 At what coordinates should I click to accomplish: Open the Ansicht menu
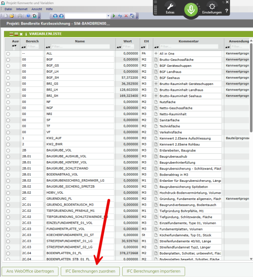click(37, 9)
